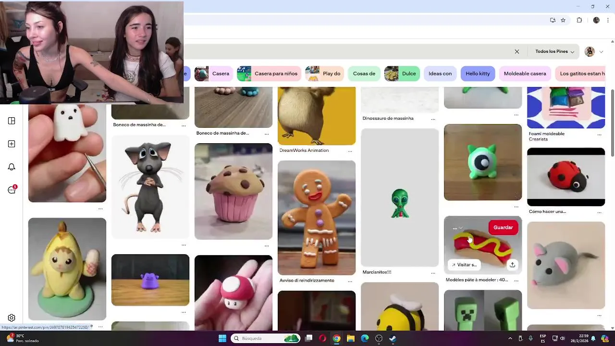Open the red mushroom clay pin
The image size is (615, 346).
tap(234, 293)
